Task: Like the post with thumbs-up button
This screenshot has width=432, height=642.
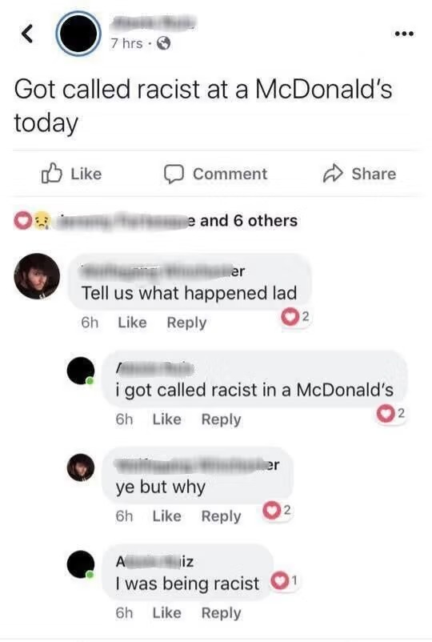Action: 71,174
